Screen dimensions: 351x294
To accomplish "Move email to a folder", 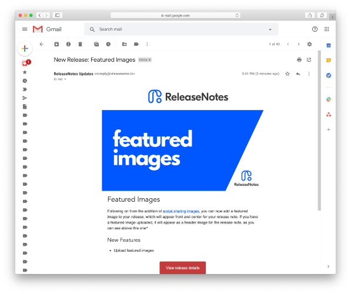I will 125,44.
